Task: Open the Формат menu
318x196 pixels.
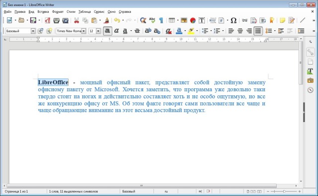Action: coord(58,12)
